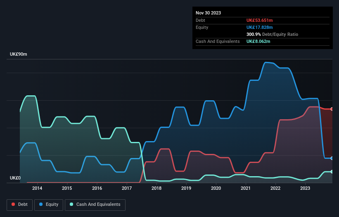Image resolution: width=339 pixels, height=217 pixels.
Task: Click the UK£90m y-axis label
Action: 19,54
